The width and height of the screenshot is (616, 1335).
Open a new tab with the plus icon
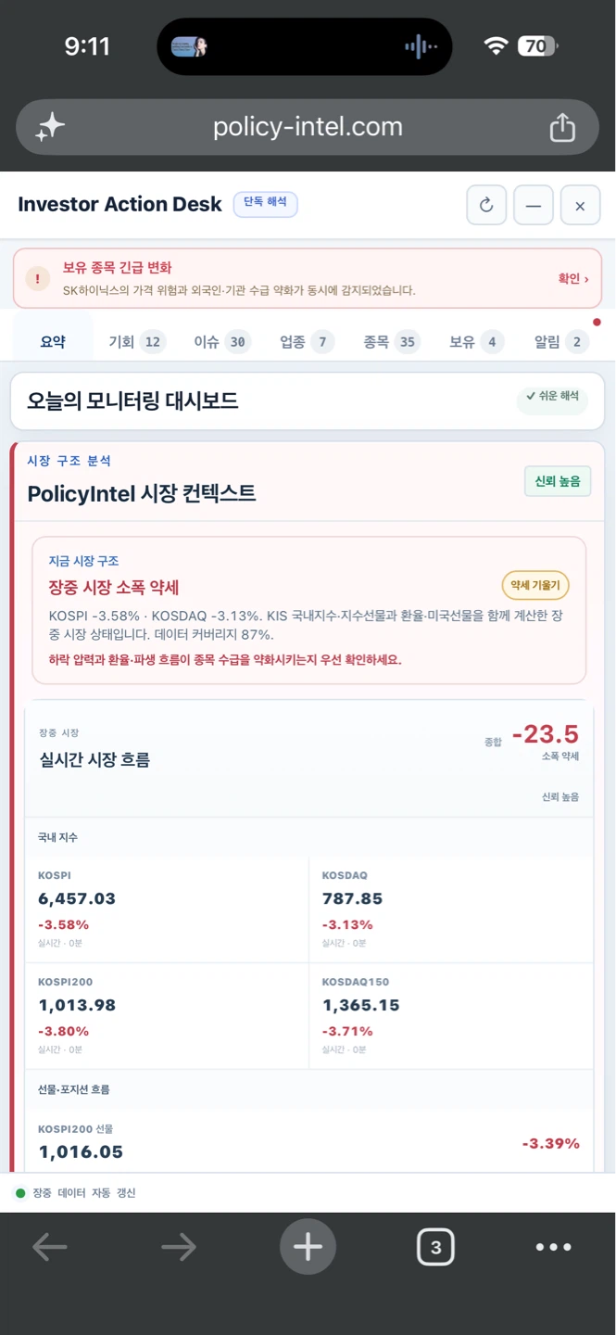pyautogui.click(x=308, y=1247)
